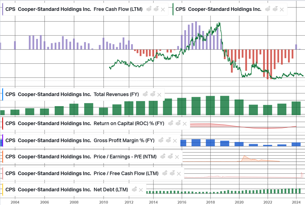Remove the Price / Free Cash Flow series
305x205 pixels.
point(179,174)
